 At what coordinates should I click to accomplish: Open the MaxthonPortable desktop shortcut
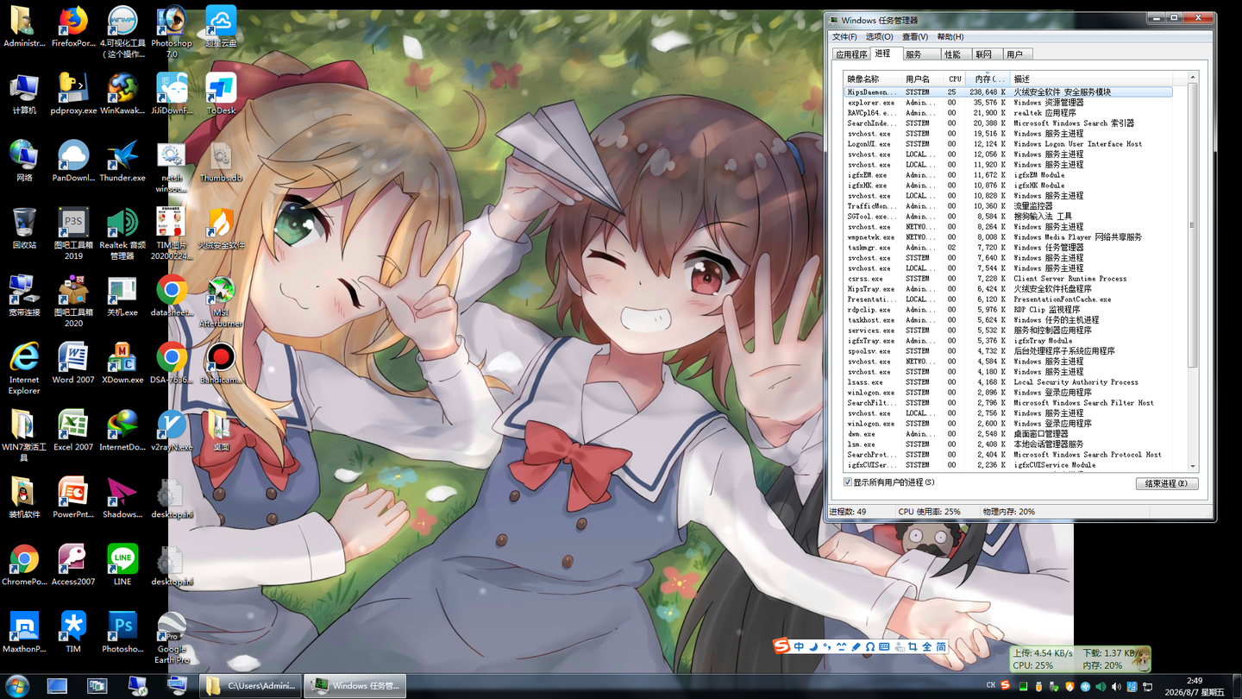[24, 633]
